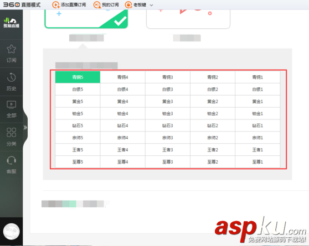Open 我的订阅 from the top bar
The image size is (309, 246).
point(106,5)
